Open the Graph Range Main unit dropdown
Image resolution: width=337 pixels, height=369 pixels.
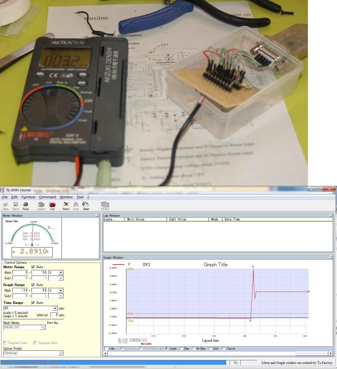[61, 291]
